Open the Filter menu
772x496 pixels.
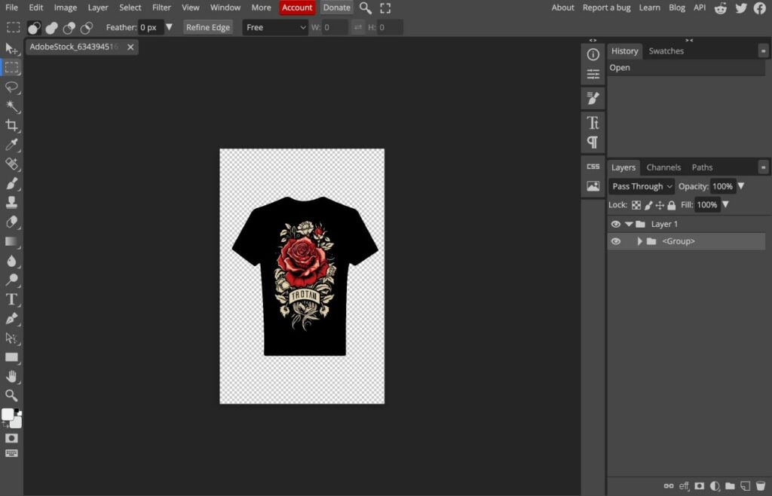pos(161,8)
